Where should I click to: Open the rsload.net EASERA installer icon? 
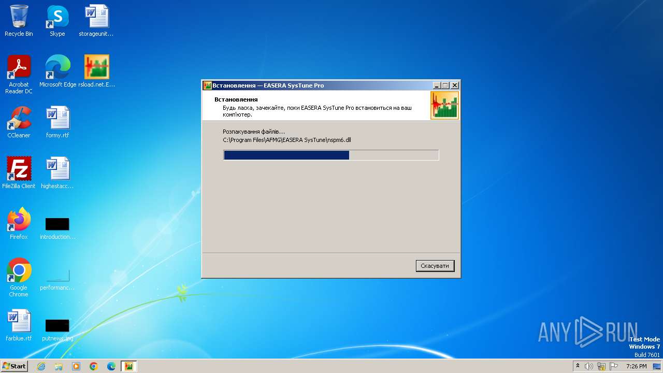click(96, 71)
